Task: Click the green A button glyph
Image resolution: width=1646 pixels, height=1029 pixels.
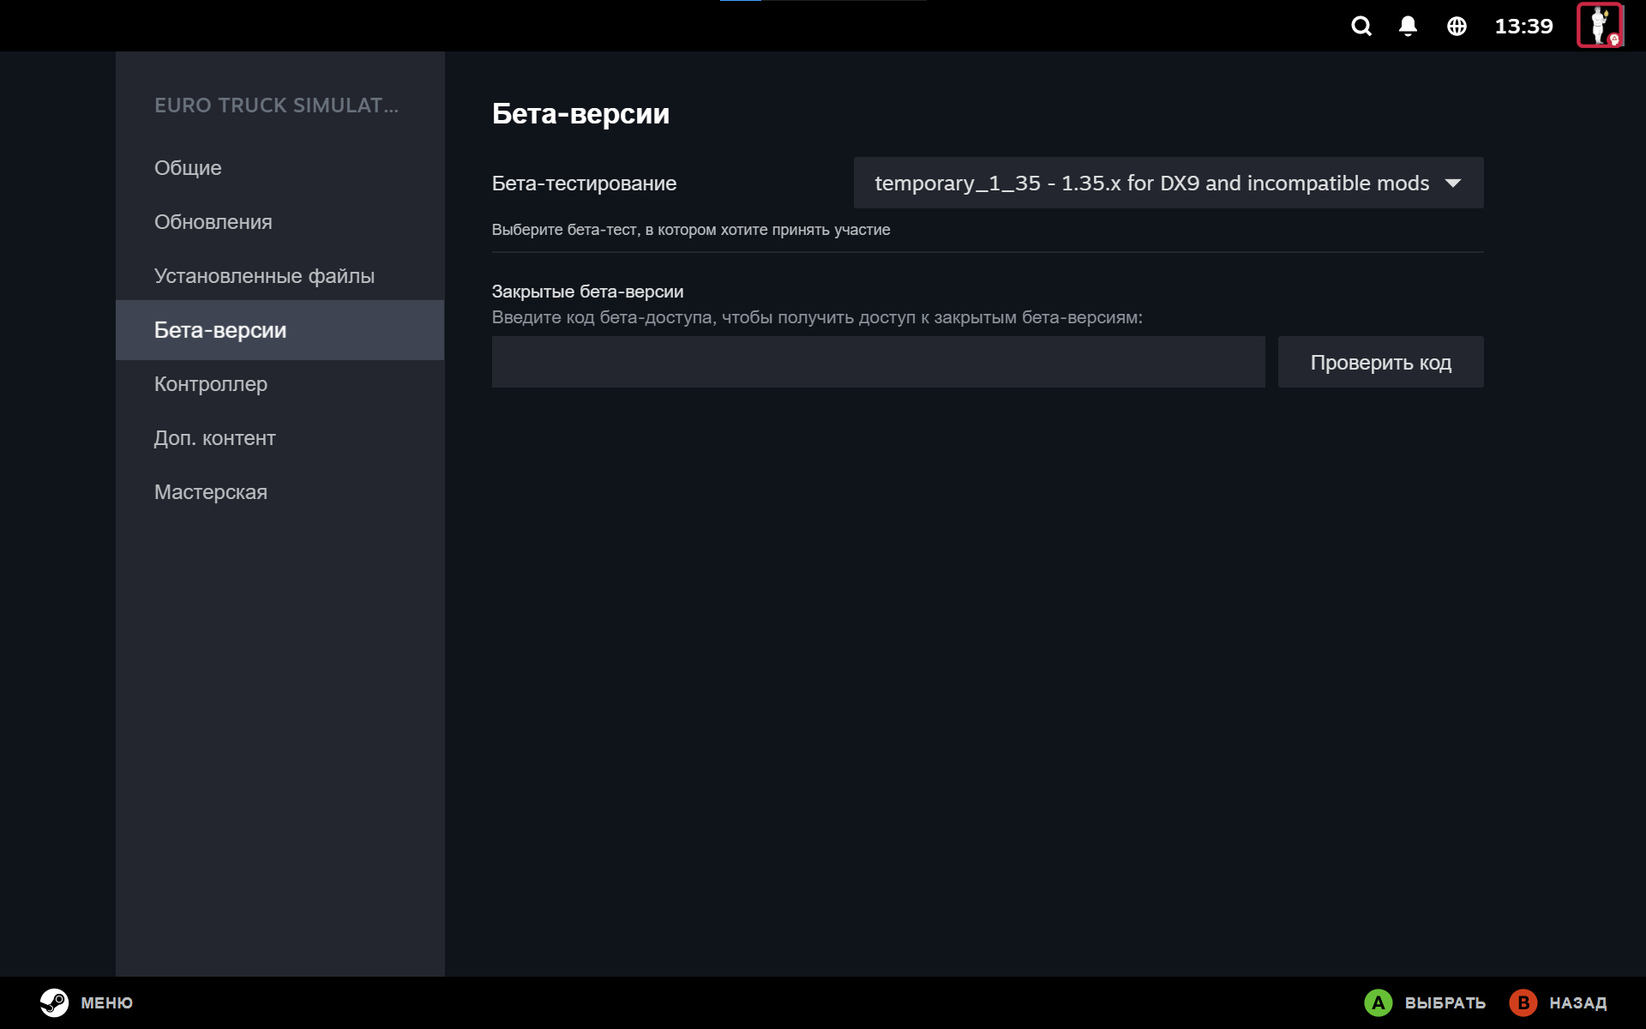Action: (1379, 1002)
